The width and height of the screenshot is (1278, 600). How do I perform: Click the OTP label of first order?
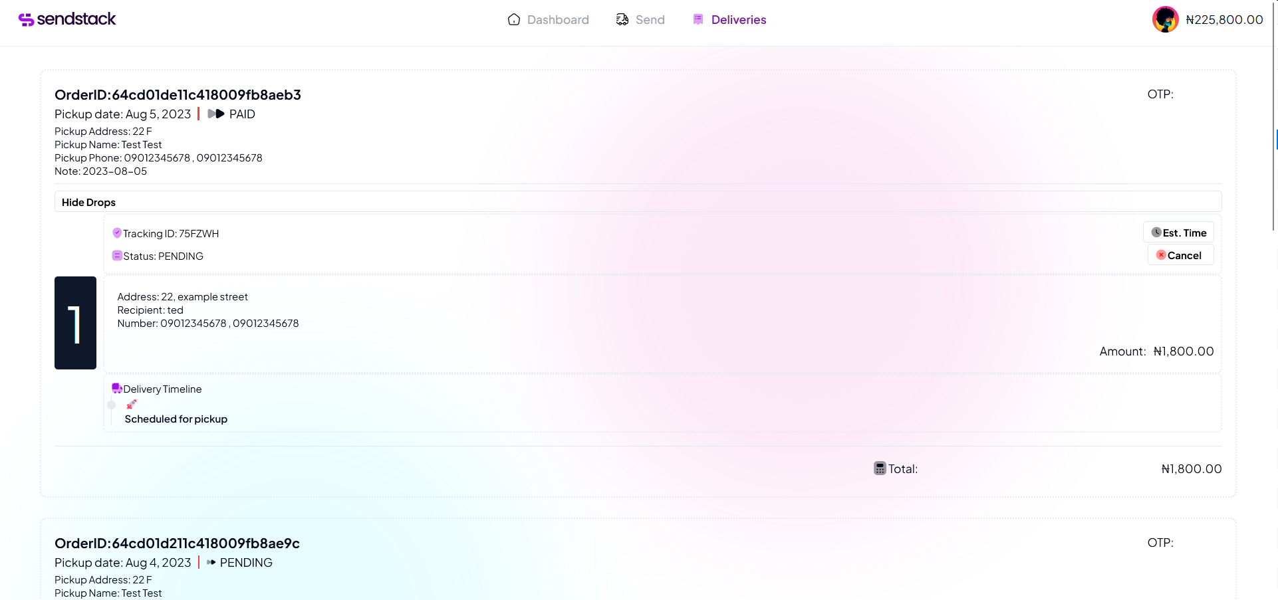tap(1160, 94)
